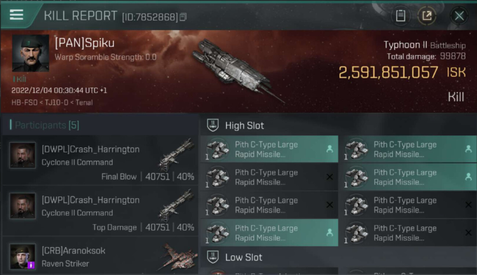Screen dimensions: 477x275
Task: Close the kill report window
Action: pyautogui.click(x=459, y=16)
